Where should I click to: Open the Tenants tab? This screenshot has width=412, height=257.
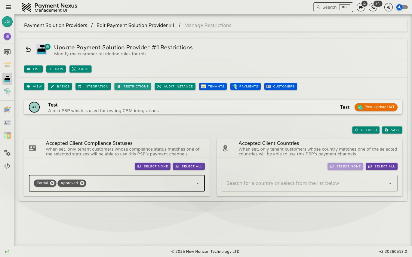pyautogui.click(x=213, y=86)
